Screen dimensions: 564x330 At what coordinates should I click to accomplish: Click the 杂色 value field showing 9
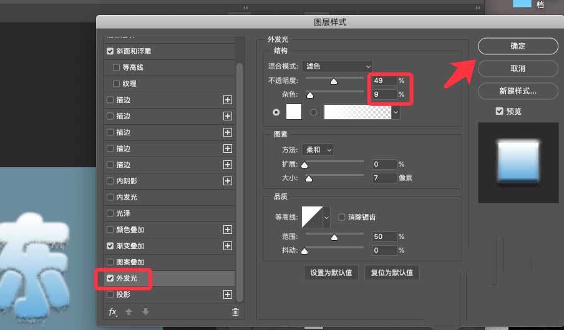pyautogui.click(x=384, y=94)
